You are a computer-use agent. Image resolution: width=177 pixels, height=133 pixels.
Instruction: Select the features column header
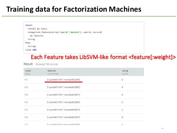[52, 71]
